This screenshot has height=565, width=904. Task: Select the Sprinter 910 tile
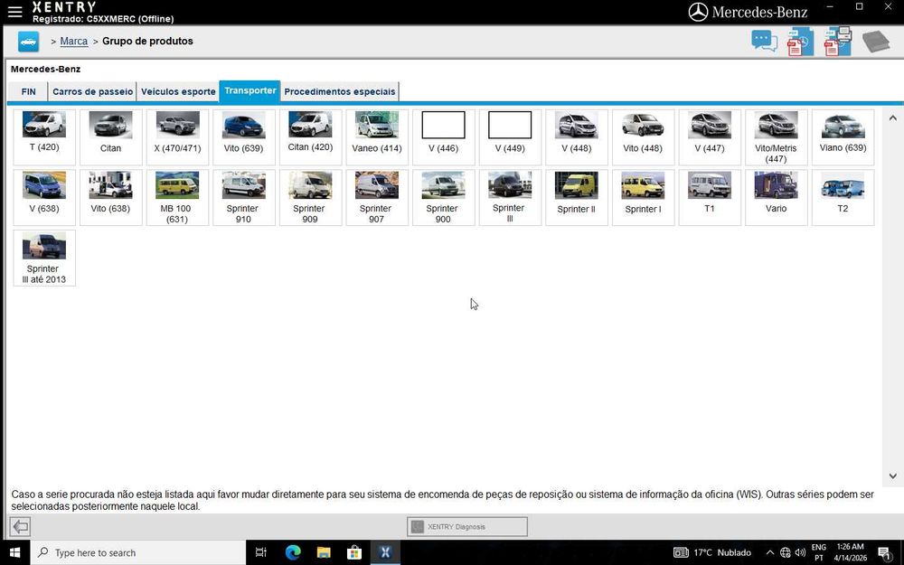244,198
